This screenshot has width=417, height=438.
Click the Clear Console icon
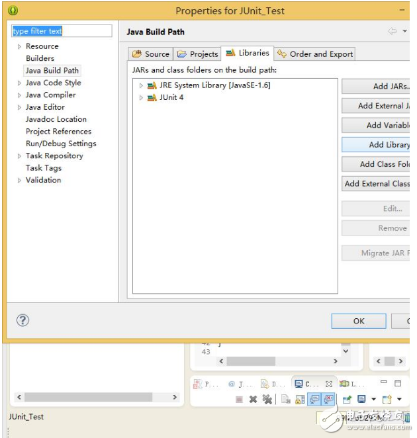[285, 399]
